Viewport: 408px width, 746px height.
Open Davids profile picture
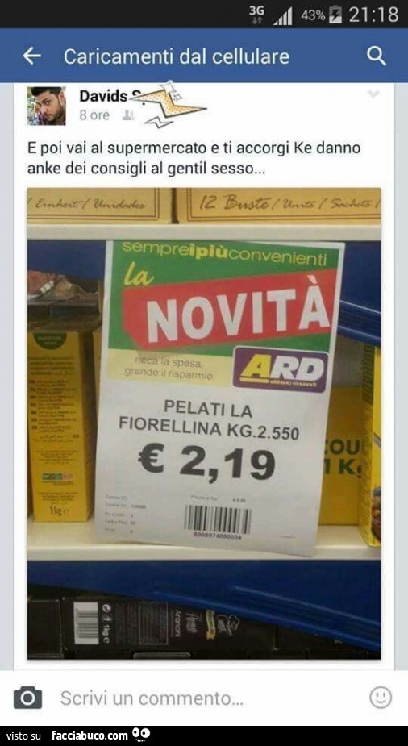click(46, 106)
